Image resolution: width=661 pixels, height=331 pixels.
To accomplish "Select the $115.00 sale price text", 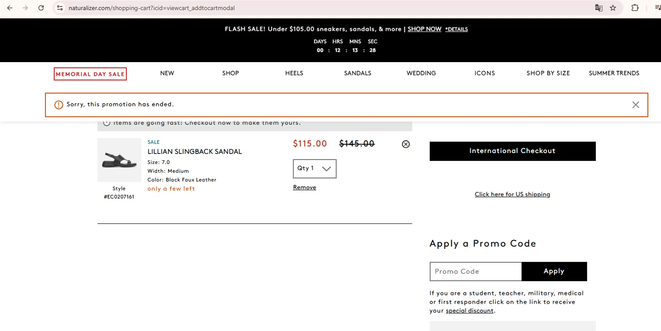I will click(x=310, y=144).
